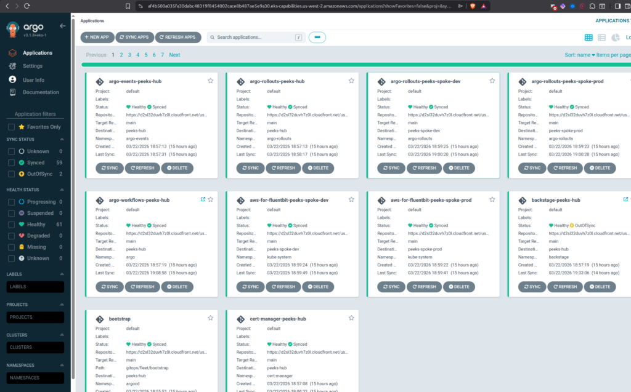This screenshot has width=631, height=392.
Task: Collapse the sidebar using the back arrow
Action: coord(62,26)
